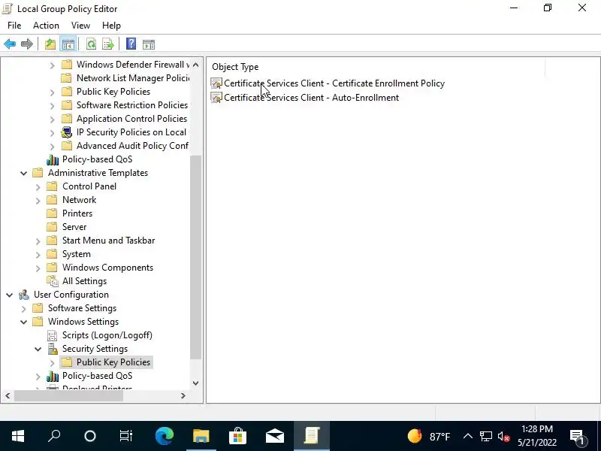This screenshot has height=451, width=601.
Task: Go back using the blue Back arrow
Action: point(10,44)
